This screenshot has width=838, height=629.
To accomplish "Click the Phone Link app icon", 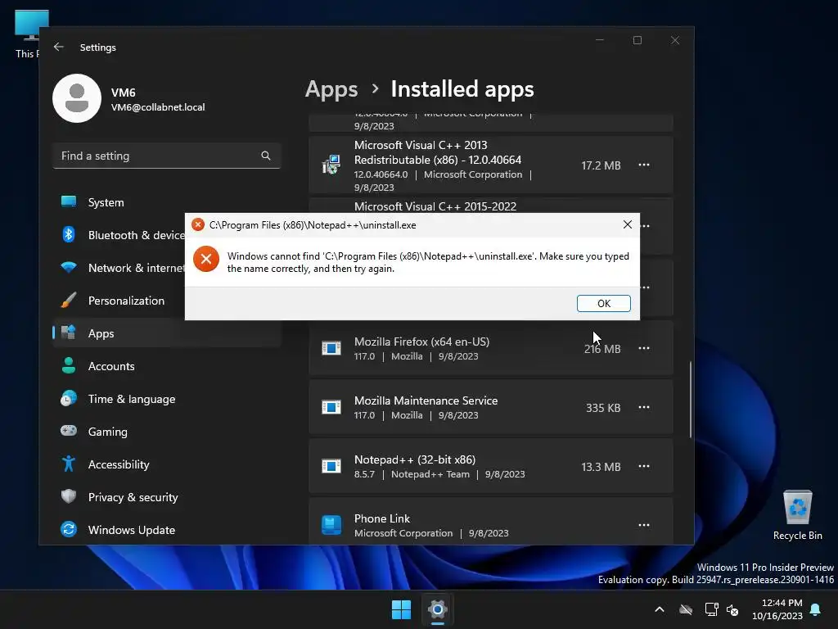I will [x=331, y=525].
